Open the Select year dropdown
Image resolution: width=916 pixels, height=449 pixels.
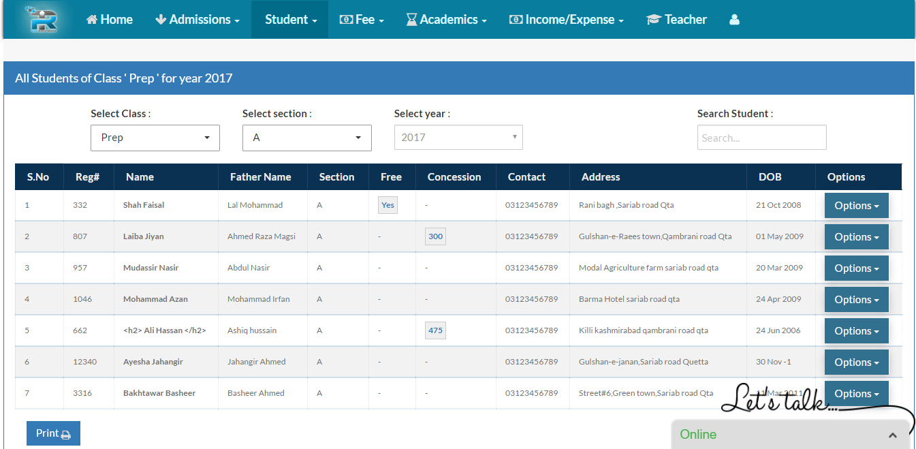[x=458, y=138]
